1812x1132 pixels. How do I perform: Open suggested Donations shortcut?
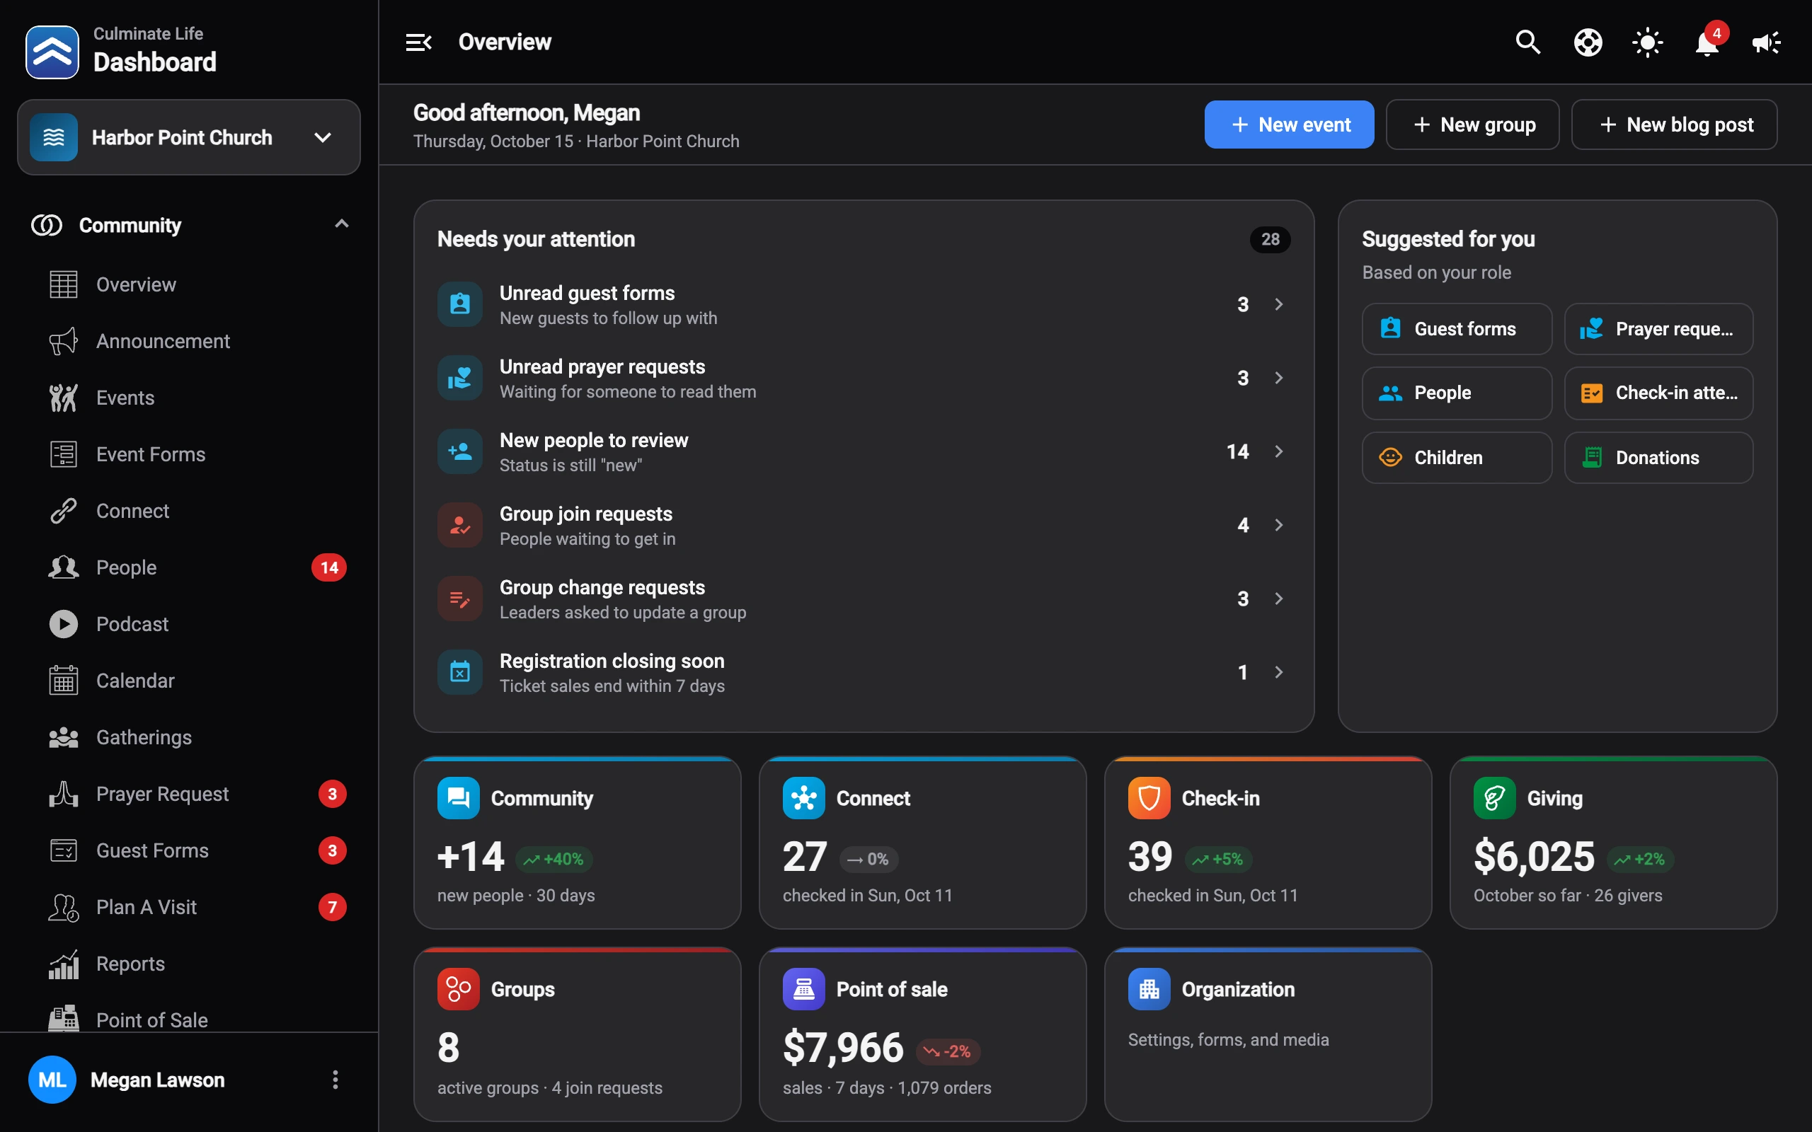click(1658, 458)
